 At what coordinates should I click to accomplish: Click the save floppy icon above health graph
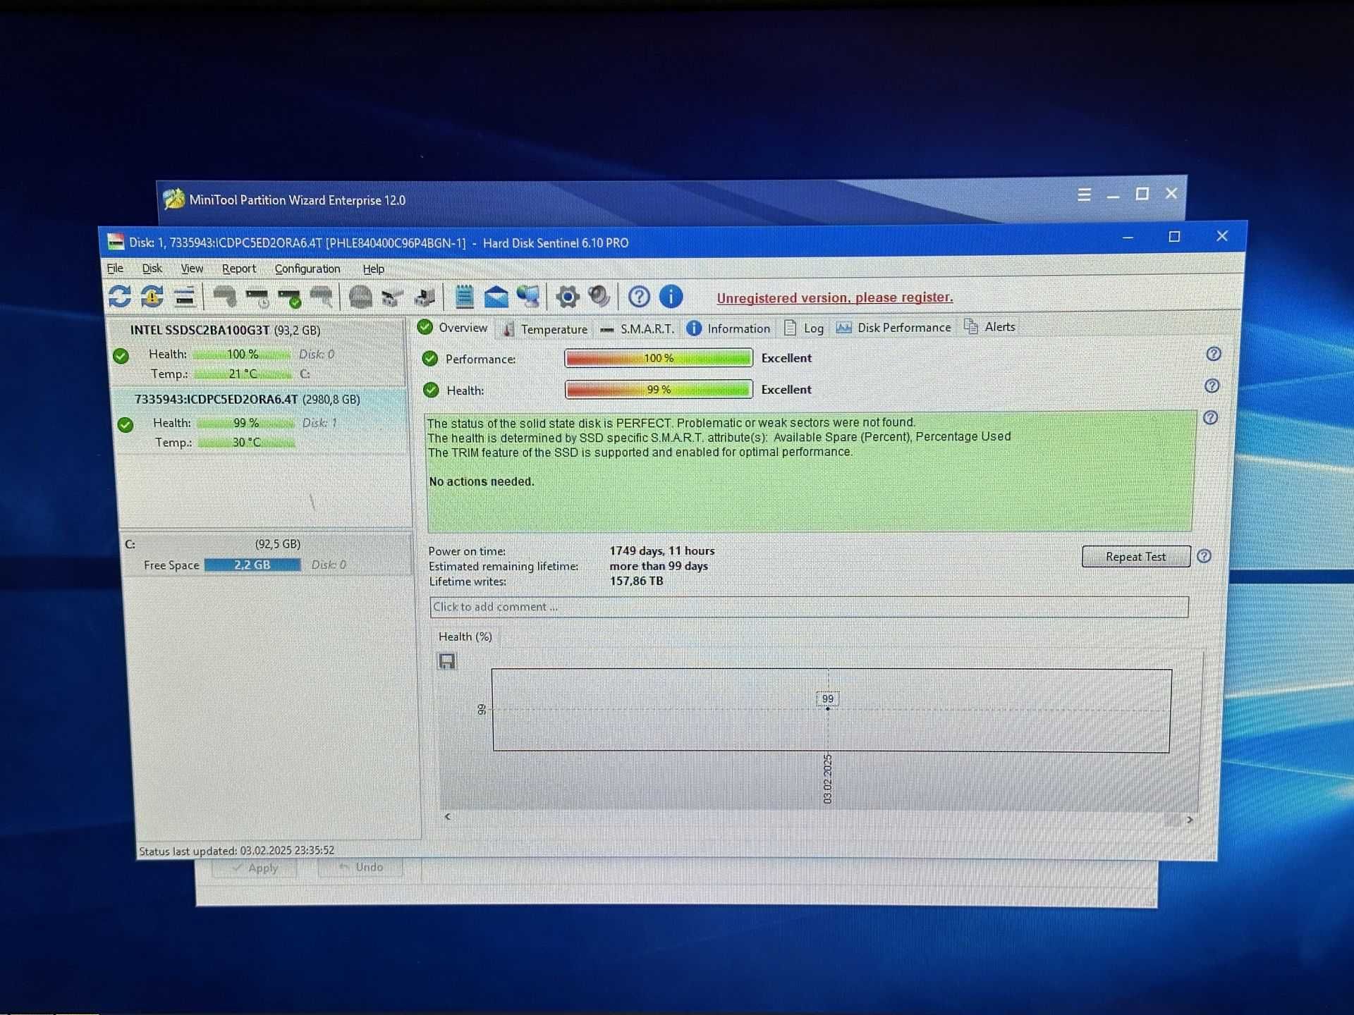click(x=447, y=661)
